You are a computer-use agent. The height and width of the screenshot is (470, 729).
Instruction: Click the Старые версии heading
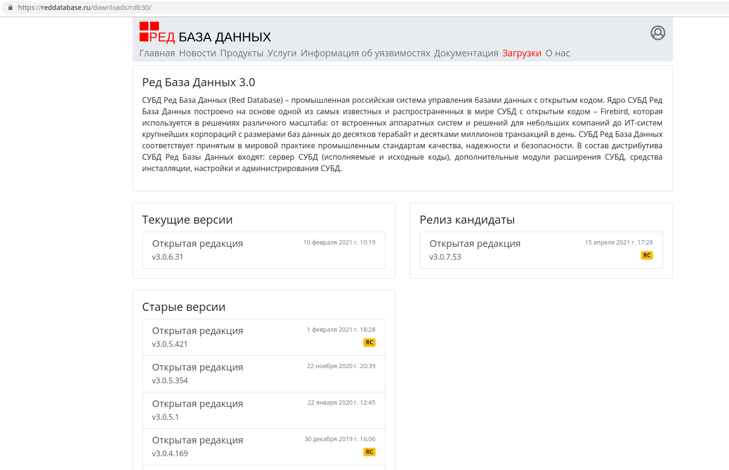click(x=184, y=307)
